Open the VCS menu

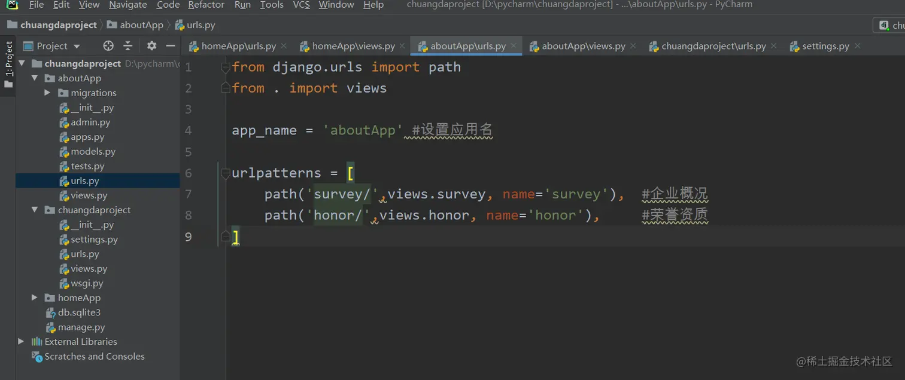coord(302,5)
